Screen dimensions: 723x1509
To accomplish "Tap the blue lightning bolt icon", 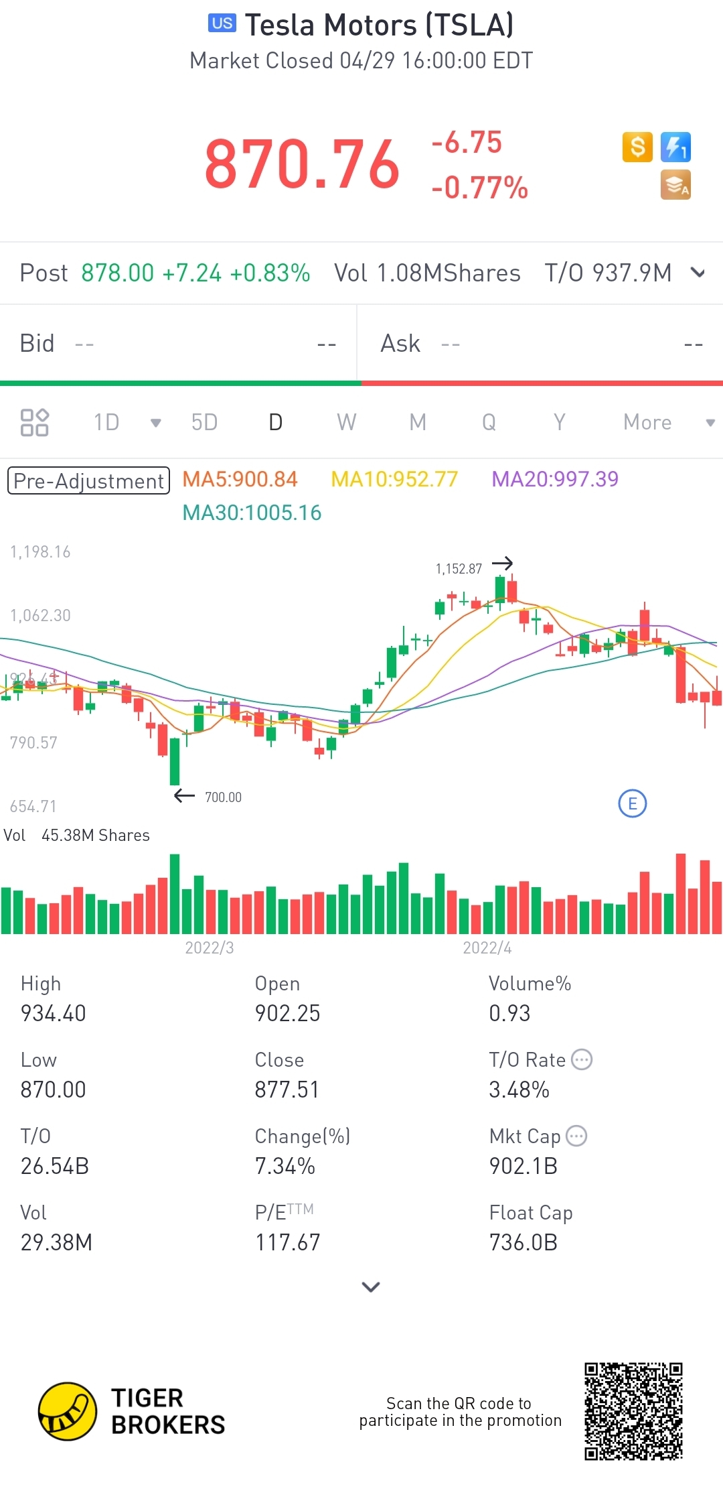I will [x=675, y=147].
